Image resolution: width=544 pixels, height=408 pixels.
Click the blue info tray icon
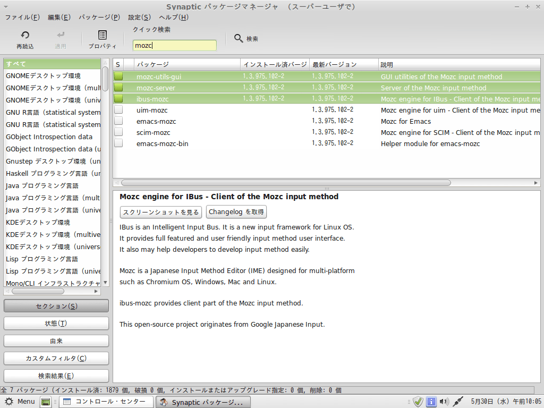point(431,402)
